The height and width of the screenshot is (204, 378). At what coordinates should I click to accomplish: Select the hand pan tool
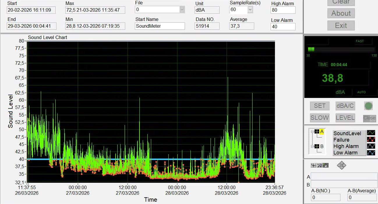(326, 165)
